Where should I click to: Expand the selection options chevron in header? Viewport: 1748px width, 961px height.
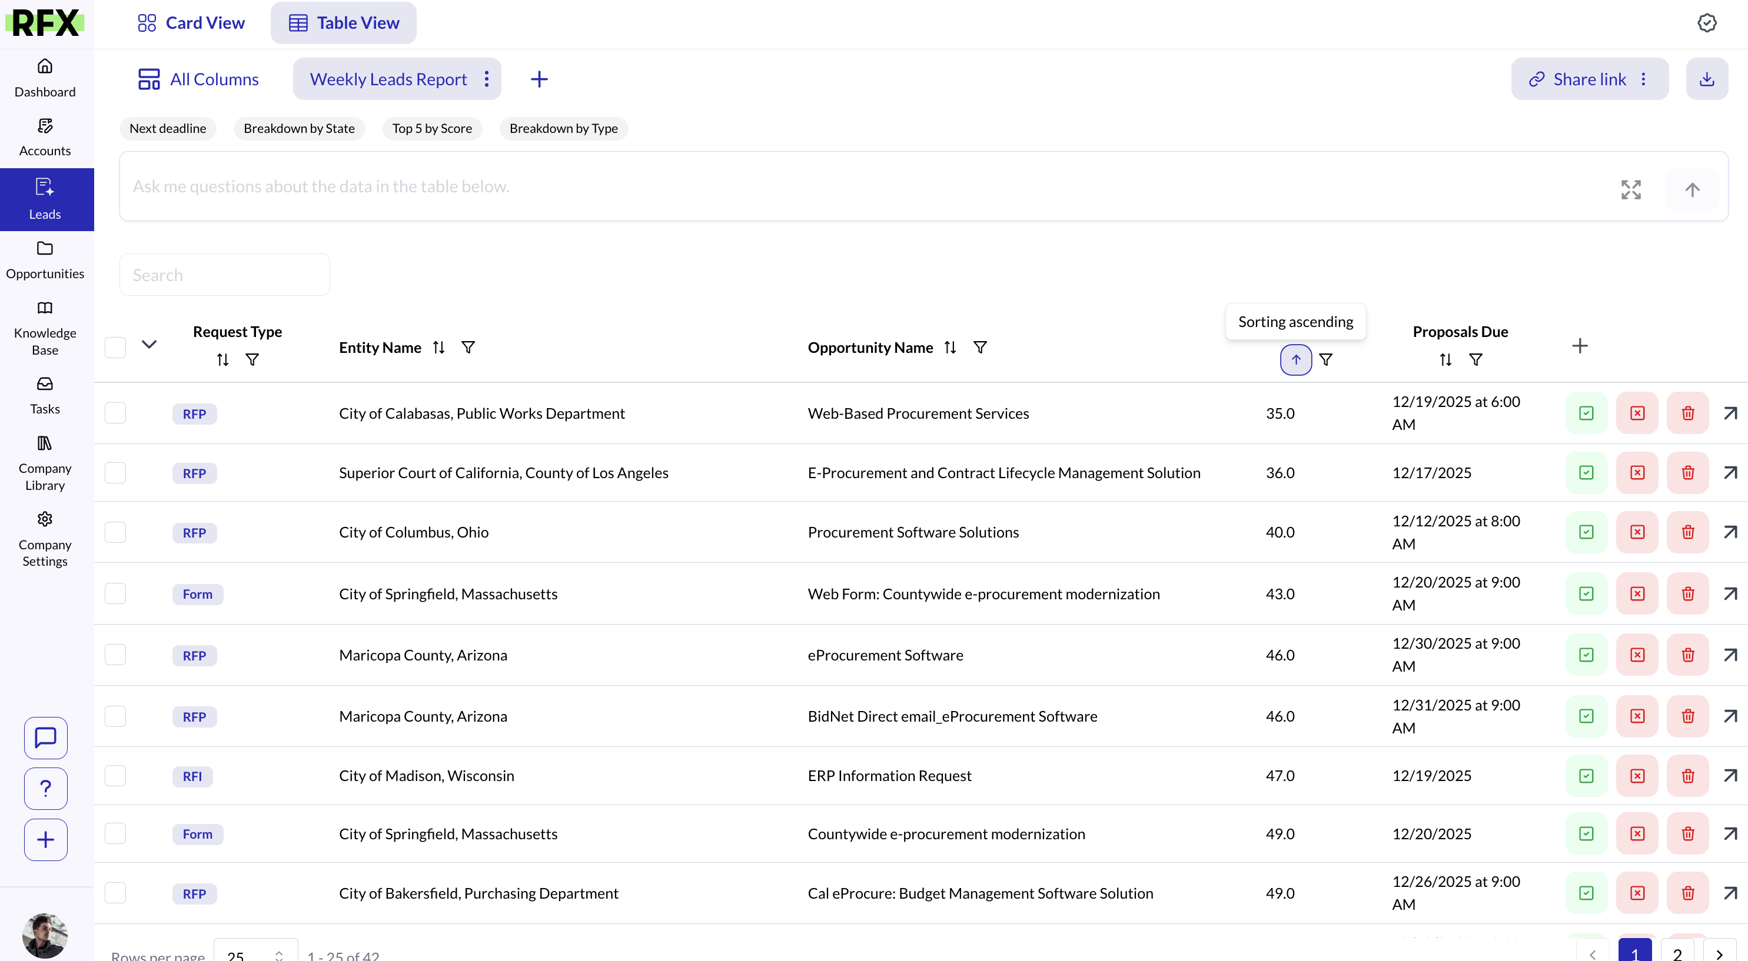coord(149,345)
